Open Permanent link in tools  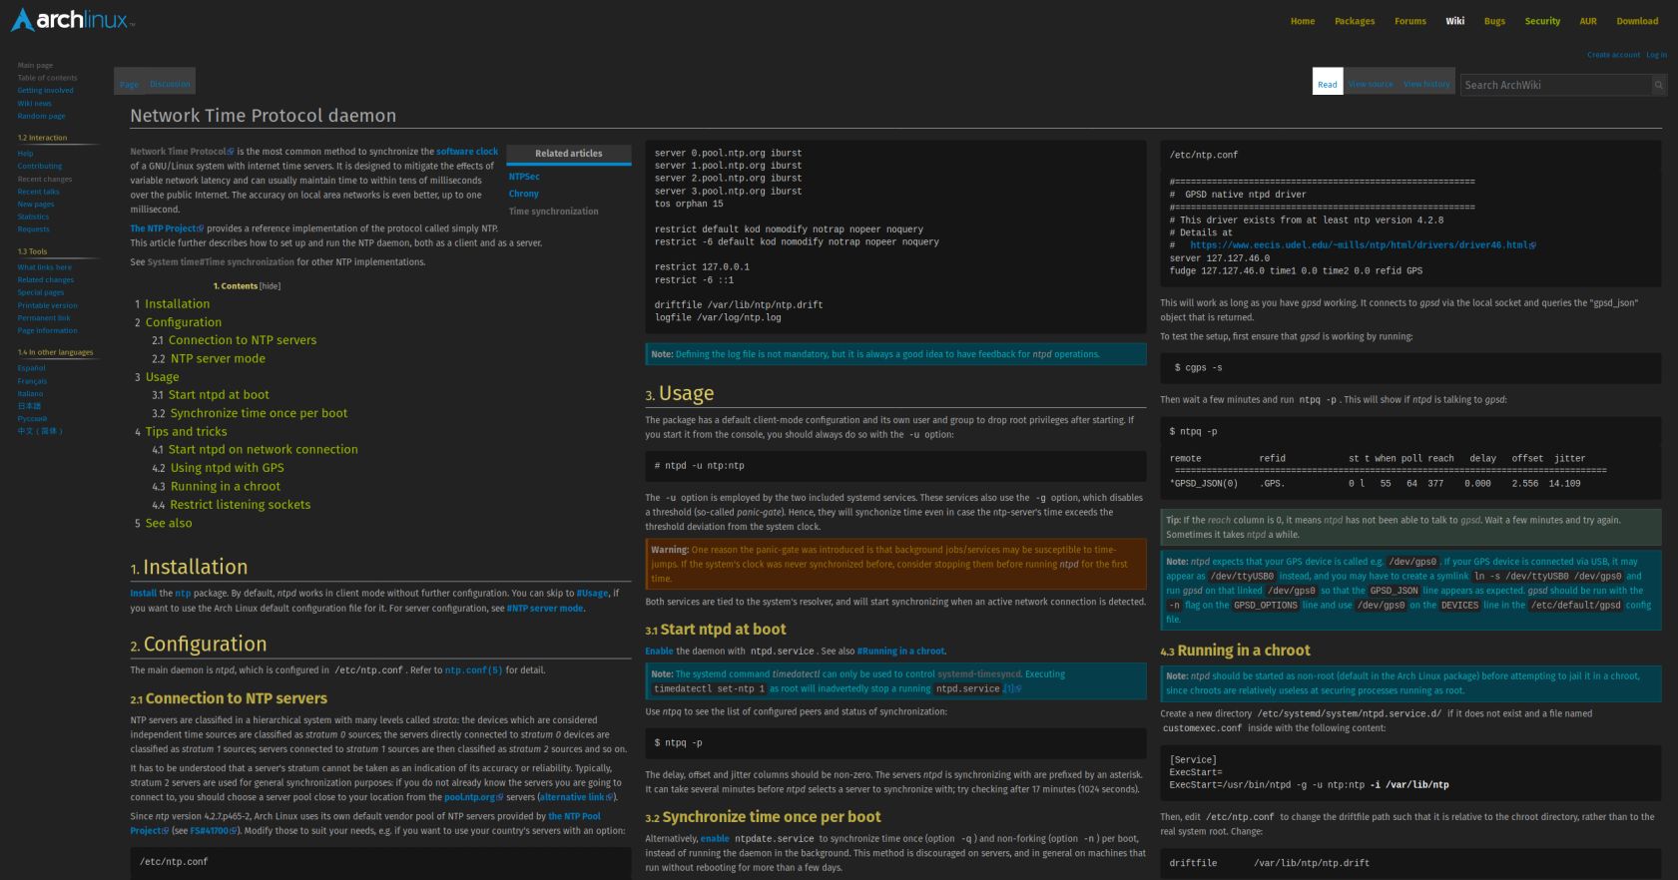[x=44, y=317]
